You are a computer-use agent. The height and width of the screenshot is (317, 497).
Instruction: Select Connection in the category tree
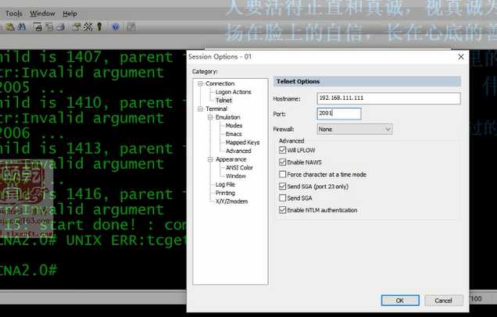point(220,84)
